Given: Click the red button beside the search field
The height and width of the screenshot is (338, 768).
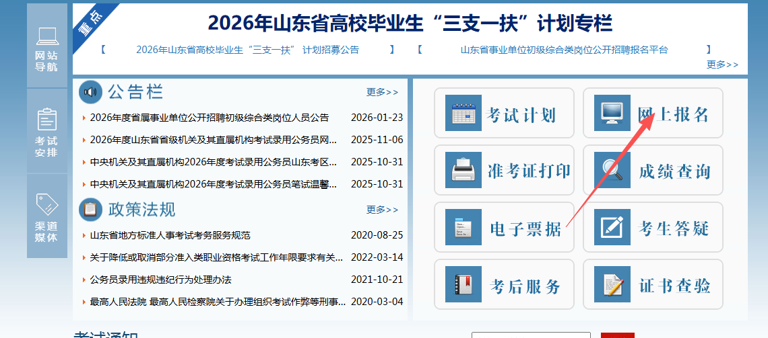Looking at the screenshot, I should click(x=617, y=335).
